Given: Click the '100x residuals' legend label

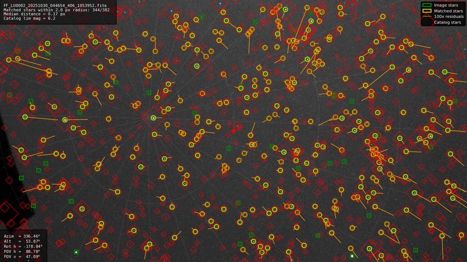Looking at the screenshot, I should pyautogui.click(x=449, y=17).
